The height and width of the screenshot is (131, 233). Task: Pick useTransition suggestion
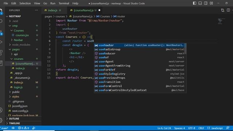click(139, 82)
